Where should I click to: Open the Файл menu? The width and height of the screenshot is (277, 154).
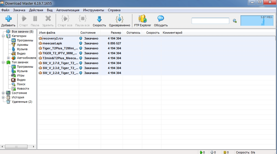(5, 10)
